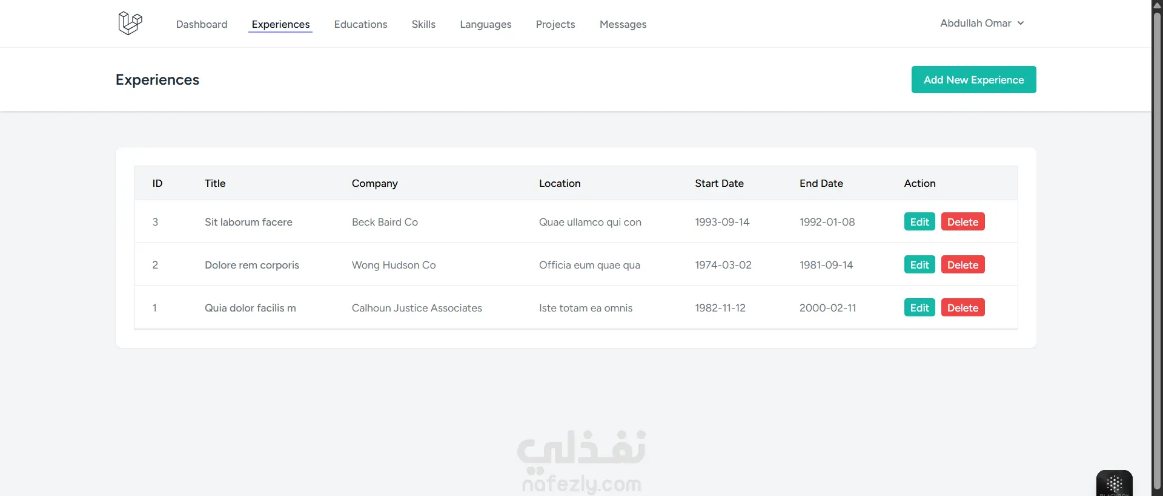
Task: Select the Beck Baird Co company cell
Action: [385, 222]
